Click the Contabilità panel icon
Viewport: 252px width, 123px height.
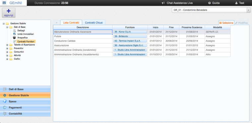point(5,114)
